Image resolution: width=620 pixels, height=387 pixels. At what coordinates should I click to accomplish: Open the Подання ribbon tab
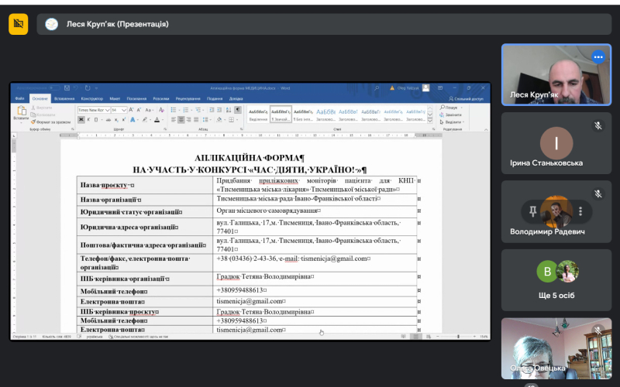pos(215,99)
